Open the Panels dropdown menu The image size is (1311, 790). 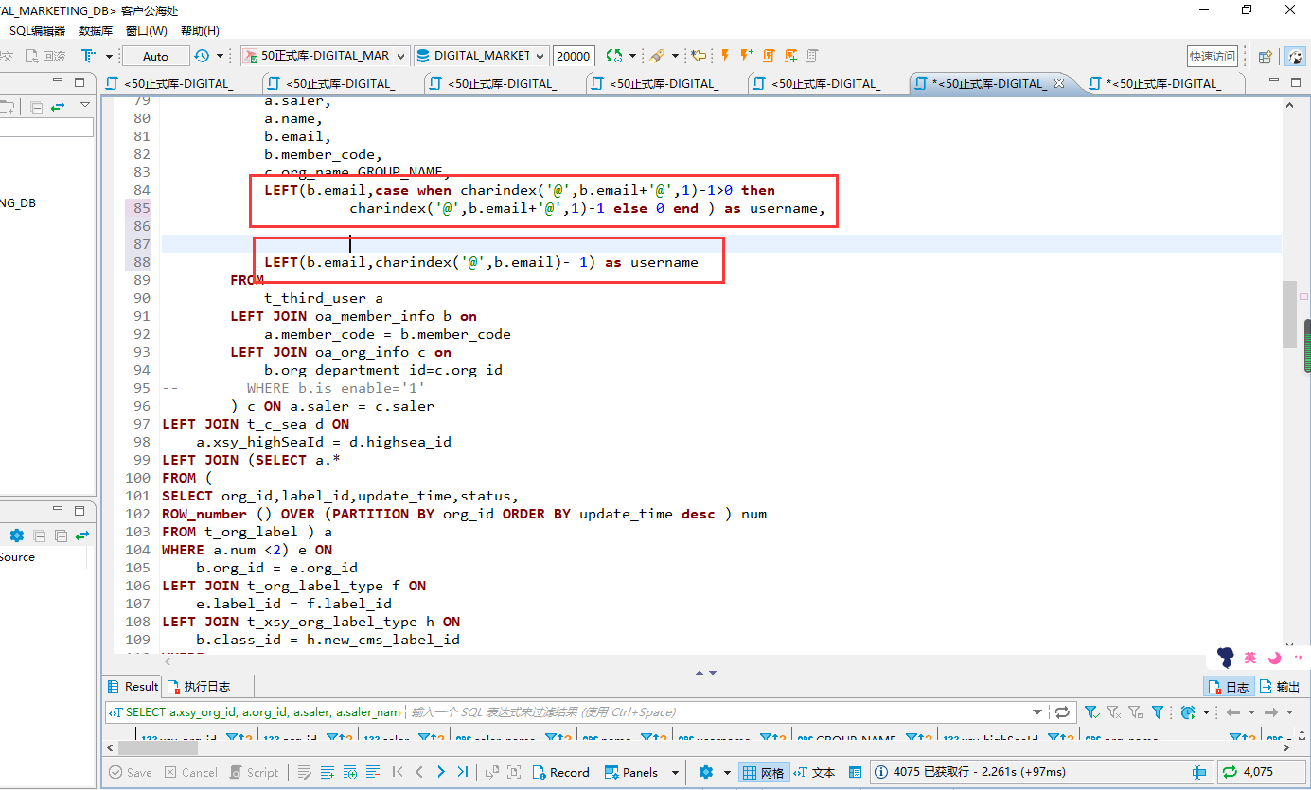click(x=641, y=772)
